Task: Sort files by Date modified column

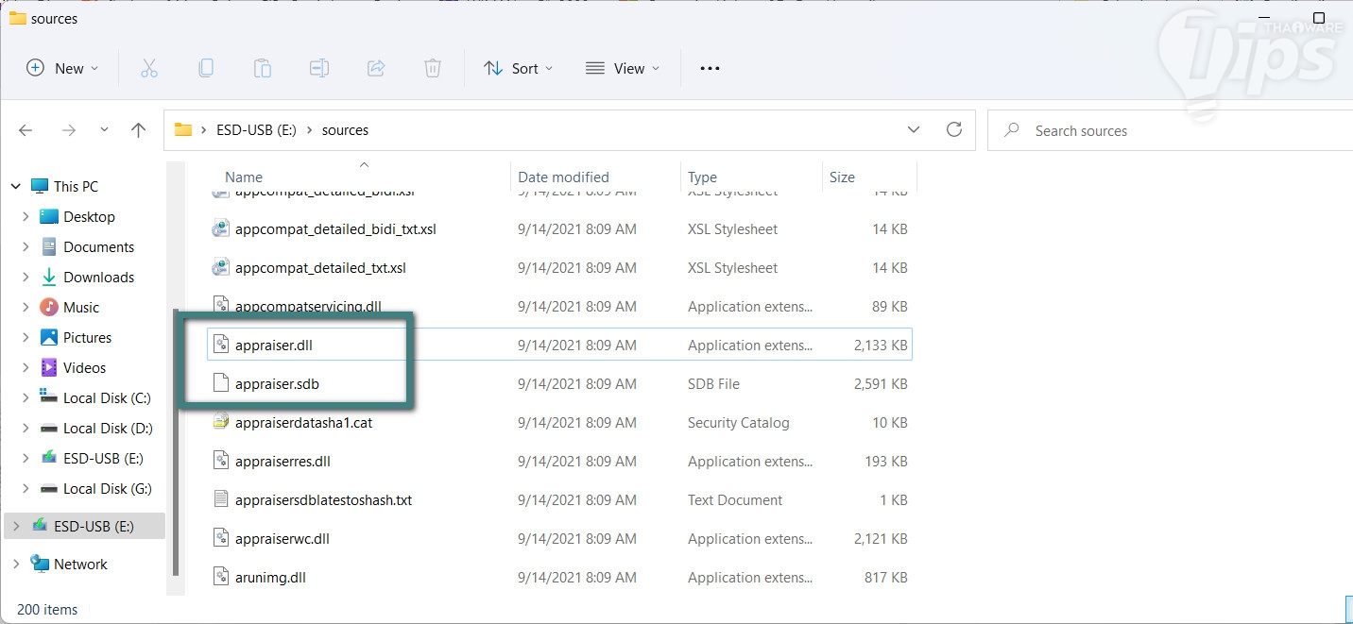Action: pos(563,177)
